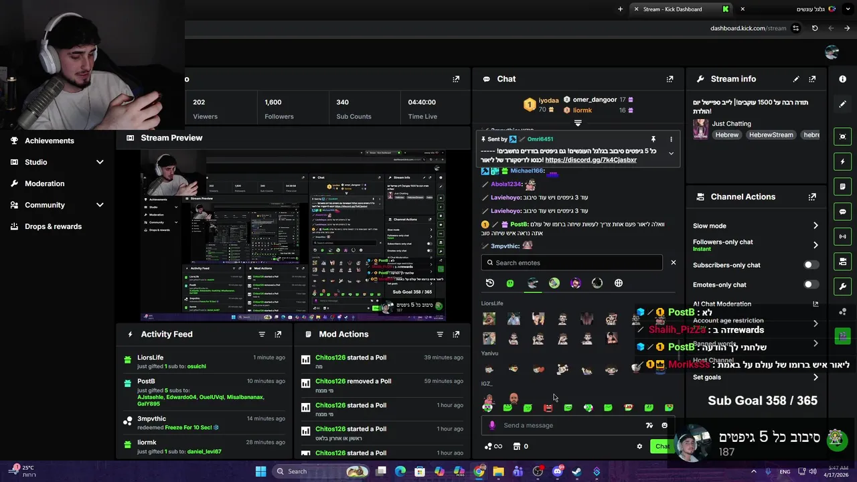The width and height of the screenshot is (857, 482).
Task: Toggle Channel Actions widget in the sidebar
Action: (842, 261)
